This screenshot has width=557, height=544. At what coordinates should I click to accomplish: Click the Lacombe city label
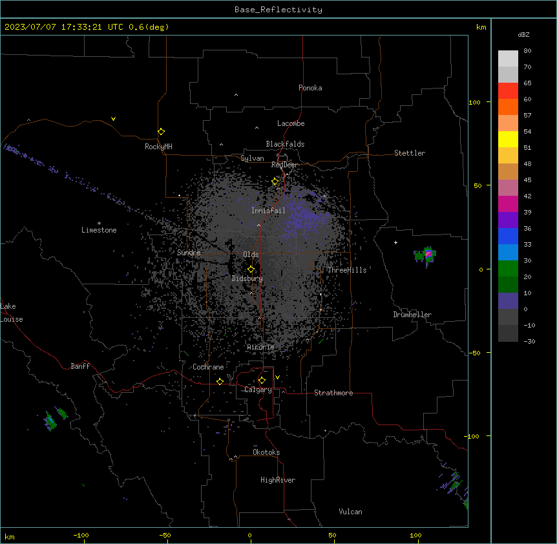pos(291,123)
